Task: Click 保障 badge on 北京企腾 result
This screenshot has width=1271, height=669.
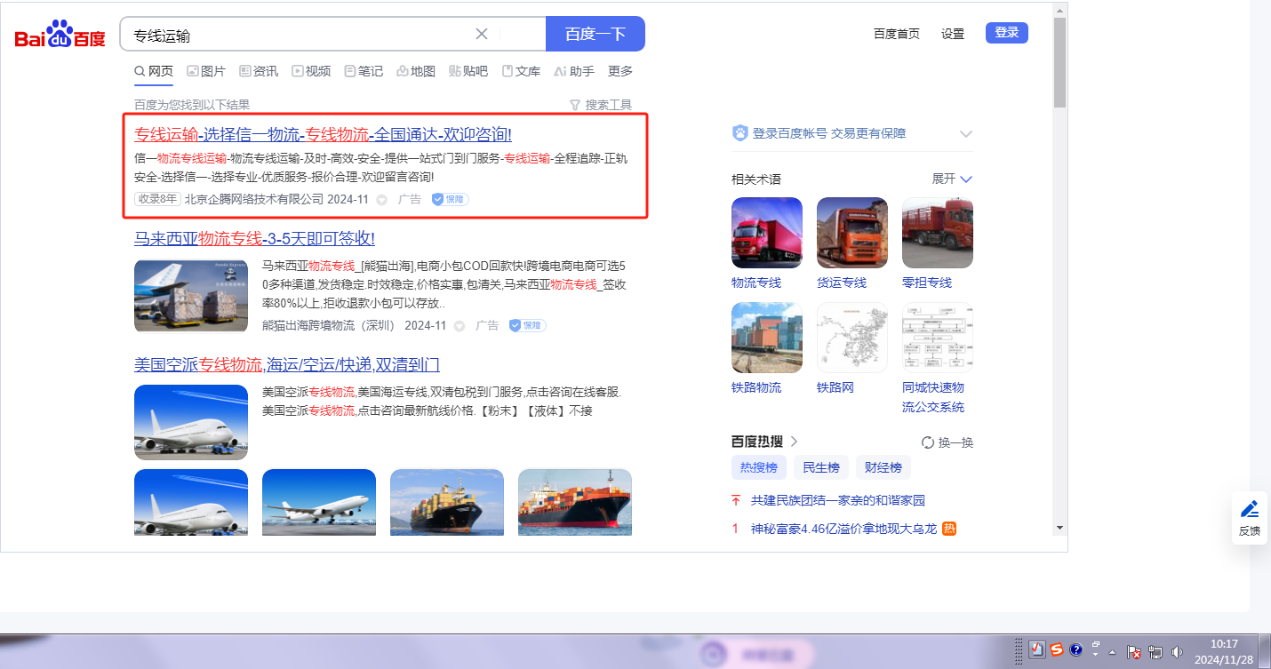Action: pyautogui.click(x=451, y=199)
